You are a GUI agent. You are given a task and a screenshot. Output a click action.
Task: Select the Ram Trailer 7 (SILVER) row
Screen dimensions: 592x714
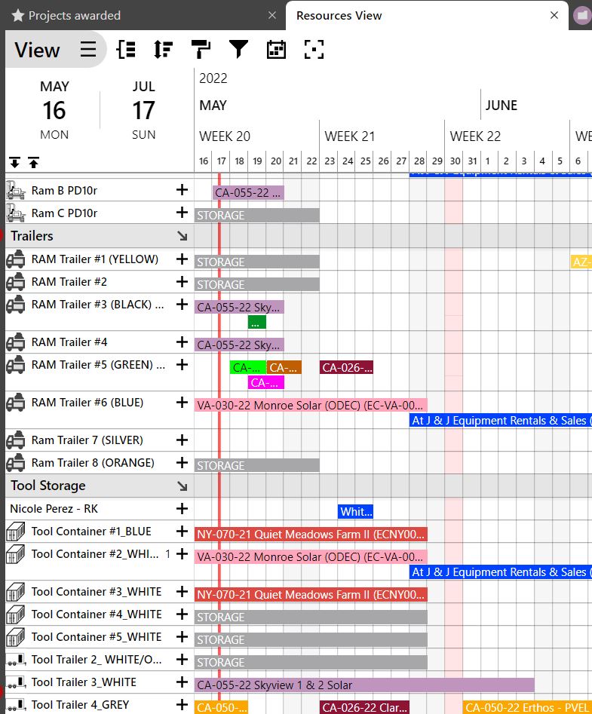pos(100,440)
